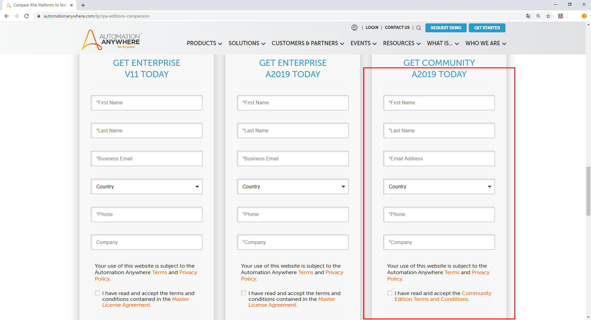Expand the RESOURCES menu

(402, 43)
